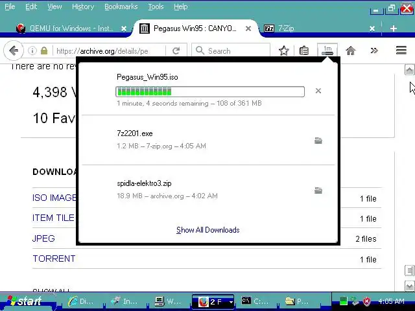Cancel the Pegasus_Win95.iso download
The height and width of the screenshot is (311, 415).
click(x=318, y=91)
